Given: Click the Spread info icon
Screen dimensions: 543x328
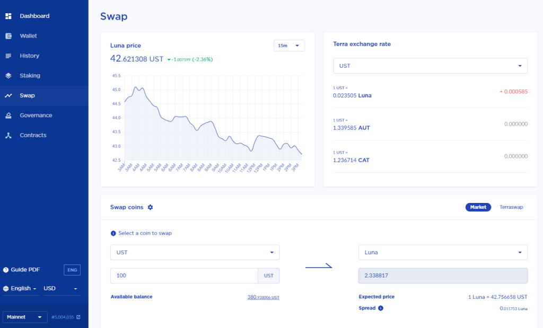Looking at the screenshot, I should [381, 308].
